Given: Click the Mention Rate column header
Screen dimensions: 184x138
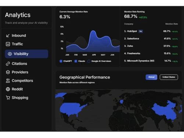Looking at the screenshot, I should pyautogui.click(x=171, y=24).
